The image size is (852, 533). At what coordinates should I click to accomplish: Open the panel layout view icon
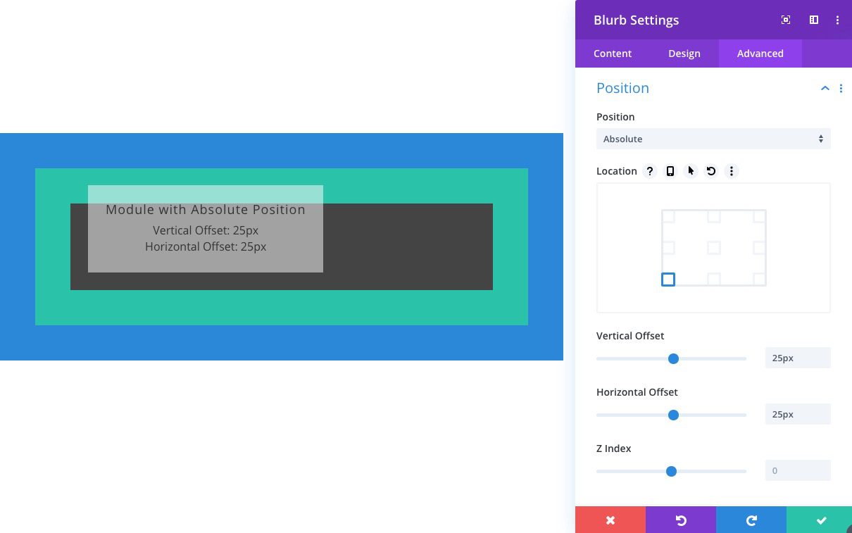point(813,20)
